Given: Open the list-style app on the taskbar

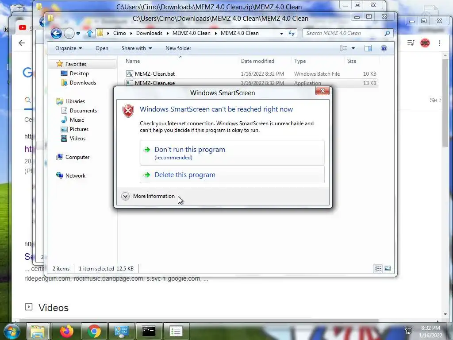Looking at the screenshot, I should 176,331.
